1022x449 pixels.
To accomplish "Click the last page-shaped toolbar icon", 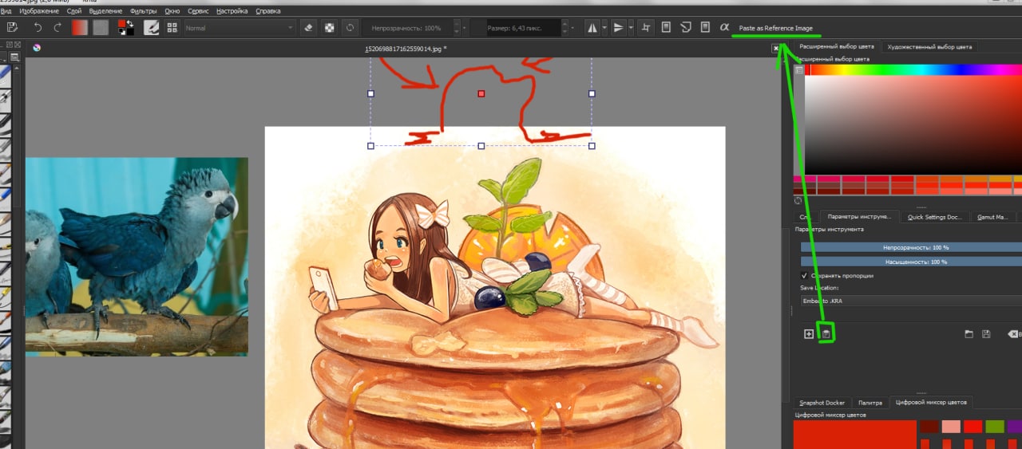I will [x=705, y=27].
